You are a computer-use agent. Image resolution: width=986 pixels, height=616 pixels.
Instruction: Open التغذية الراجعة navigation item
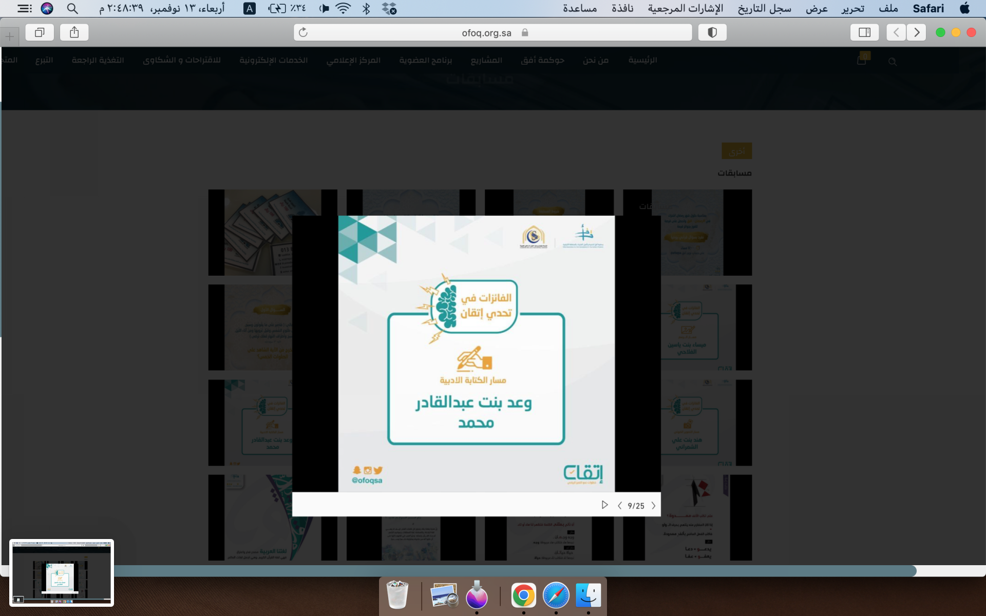[98, 60]
